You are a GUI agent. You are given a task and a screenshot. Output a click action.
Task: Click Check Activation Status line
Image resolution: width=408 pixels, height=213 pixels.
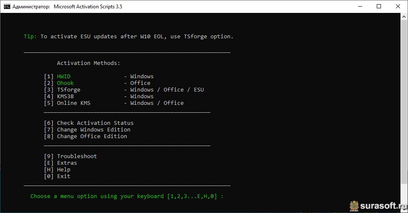(95, 123)
